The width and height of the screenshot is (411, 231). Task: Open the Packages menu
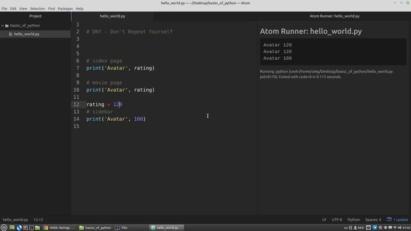(66, 8)
